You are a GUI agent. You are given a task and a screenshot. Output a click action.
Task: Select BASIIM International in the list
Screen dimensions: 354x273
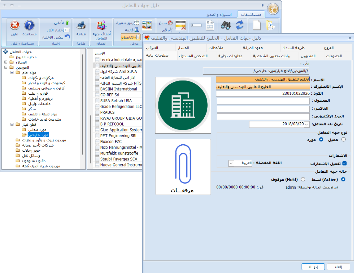pyautogui.click(x=119, y=89)
